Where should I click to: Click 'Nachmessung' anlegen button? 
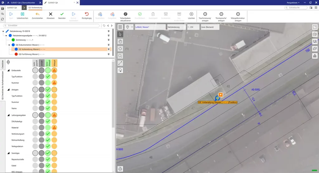point(205,14)
